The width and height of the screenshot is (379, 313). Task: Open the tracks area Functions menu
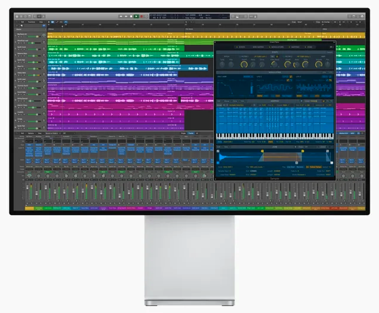32,22
